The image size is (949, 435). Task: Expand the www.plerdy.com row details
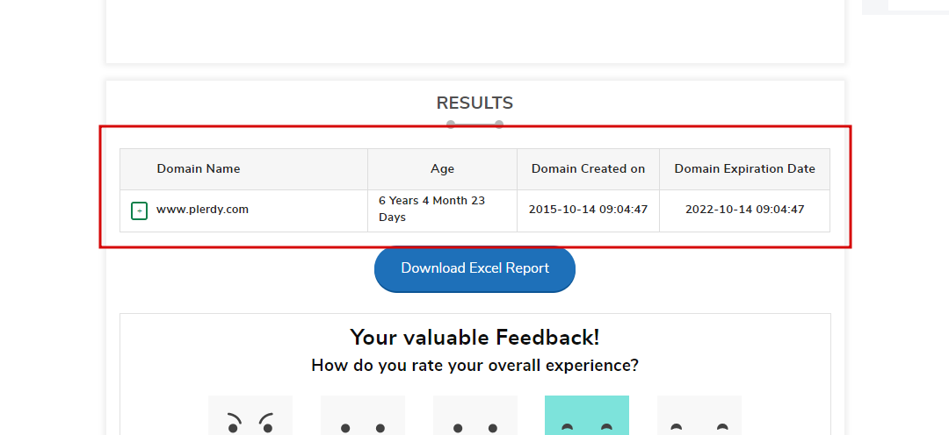(139, 210)
